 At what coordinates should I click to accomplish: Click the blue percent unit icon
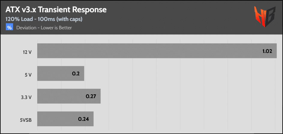click(9, 28)
